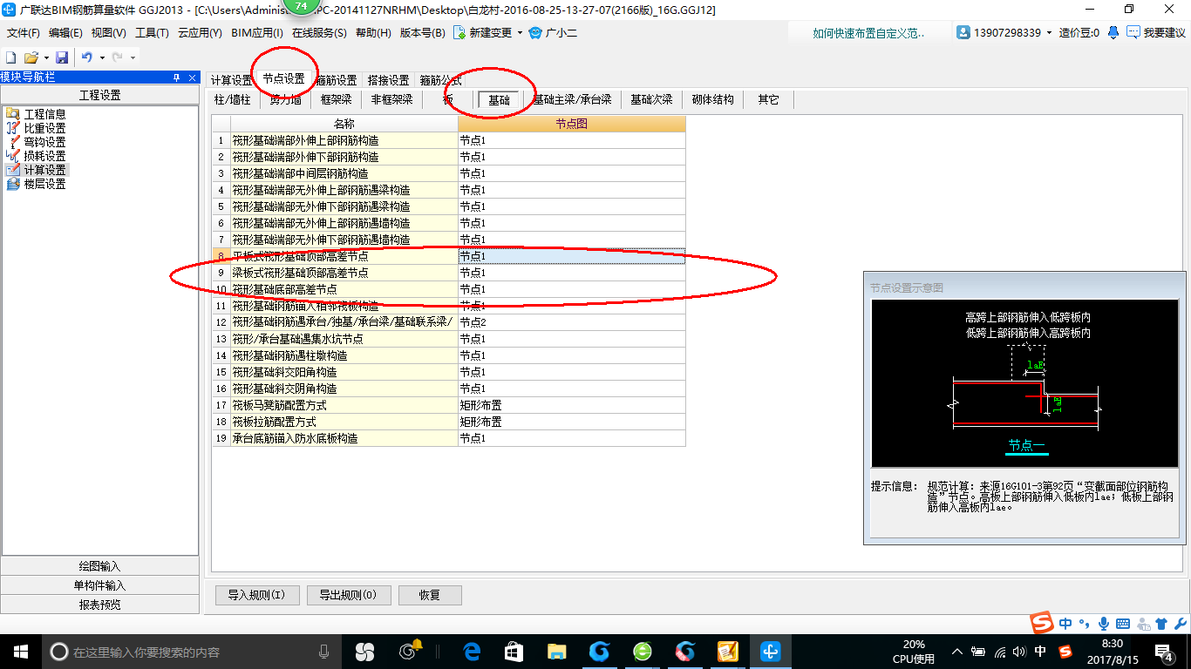Switch to the 箍筋设置 tab
Image resolution: width=1191 pixels, height=669 pixels.
pos(336,80)
